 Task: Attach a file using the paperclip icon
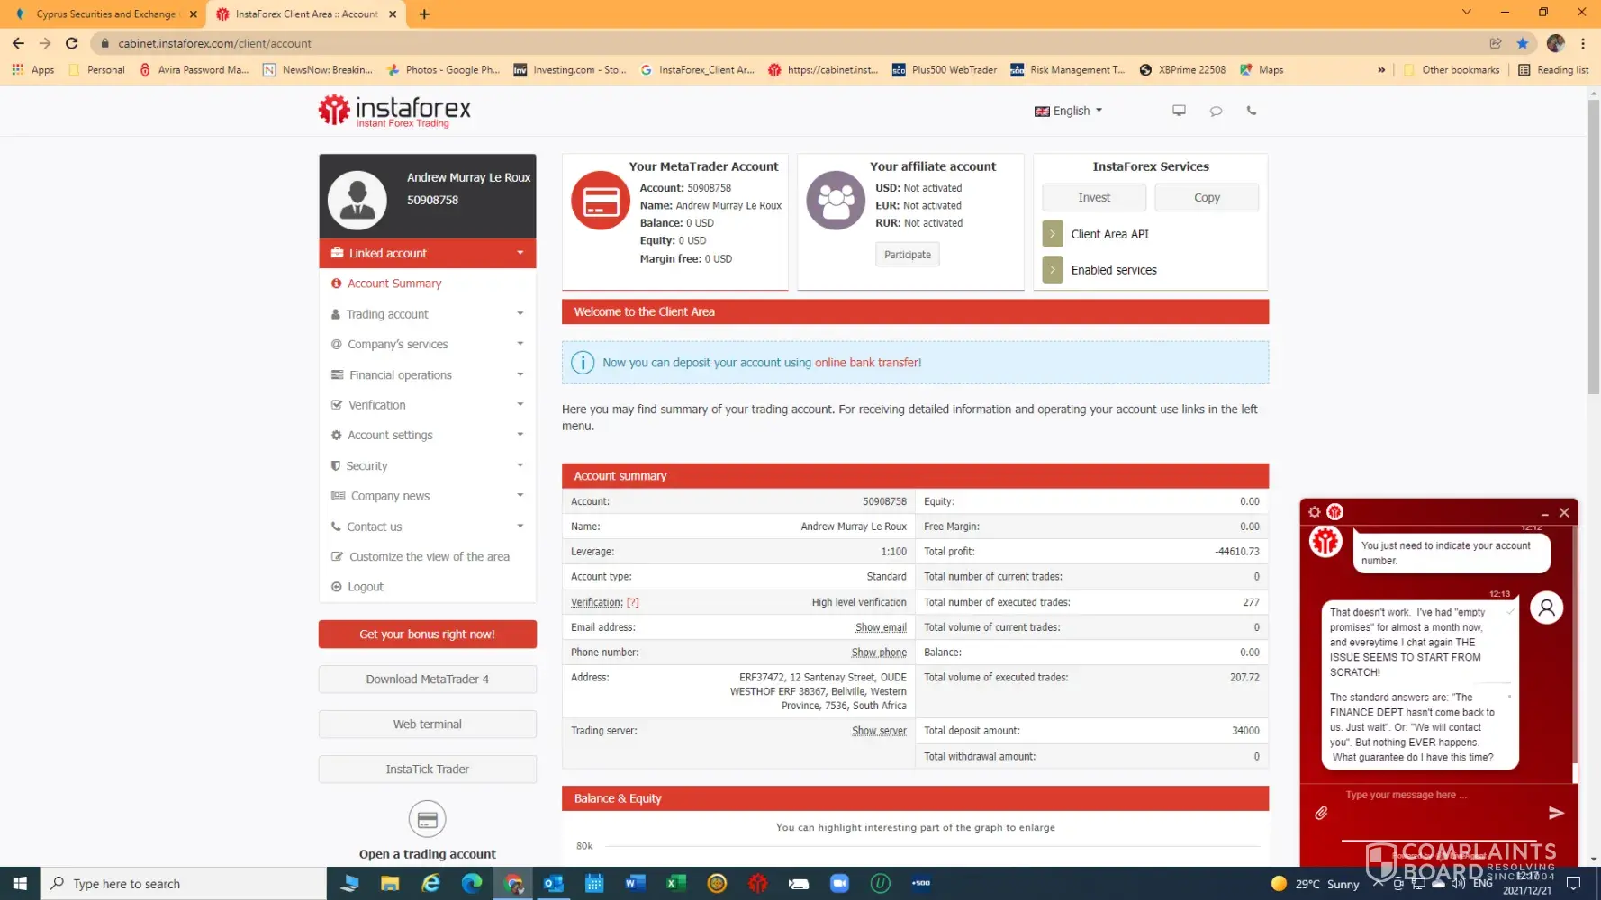click(x=1321, y=813)
